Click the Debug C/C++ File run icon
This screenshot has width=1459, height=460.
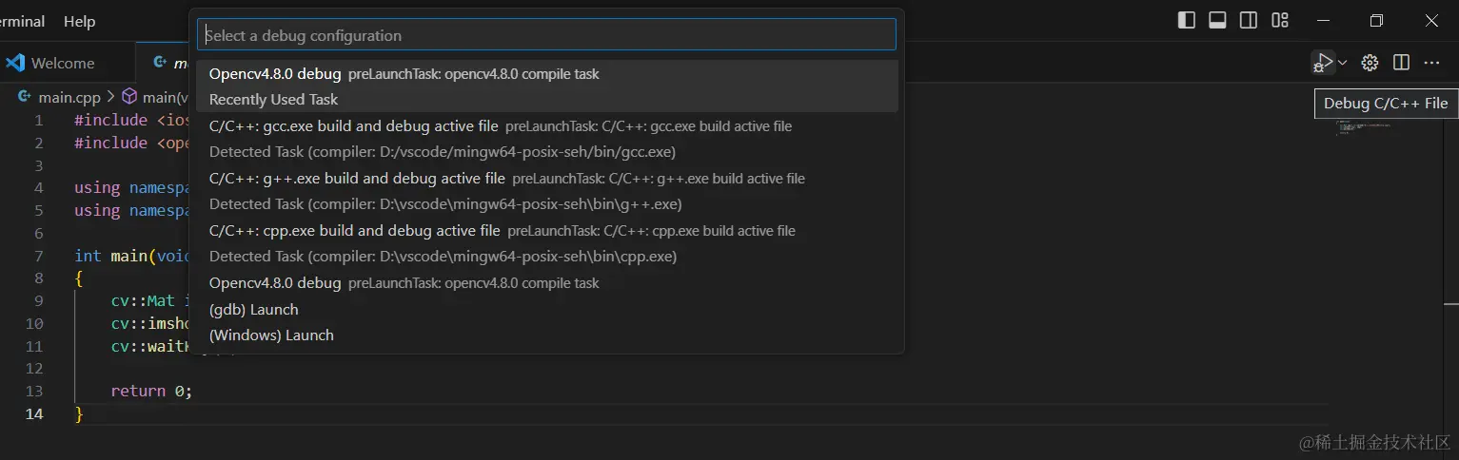click(1323, 62)
